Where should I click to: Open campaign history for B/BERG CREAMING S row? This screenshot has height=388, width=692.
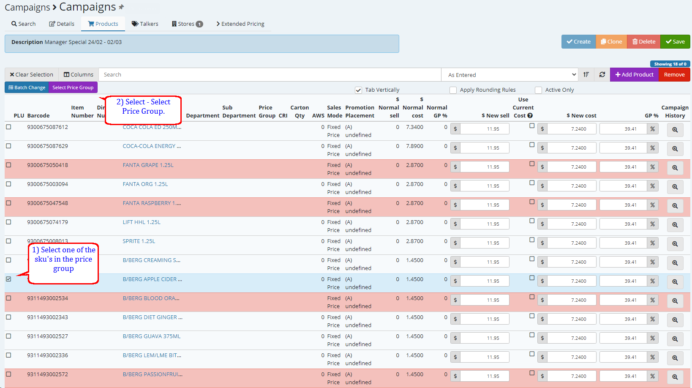click(675, 263)
